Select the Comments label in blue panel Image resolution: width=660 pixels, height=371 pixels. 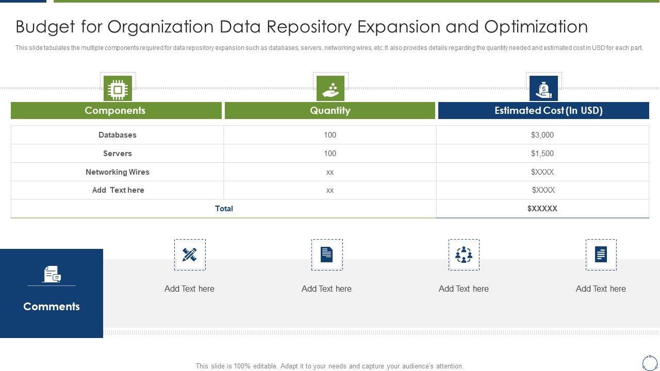52,307
